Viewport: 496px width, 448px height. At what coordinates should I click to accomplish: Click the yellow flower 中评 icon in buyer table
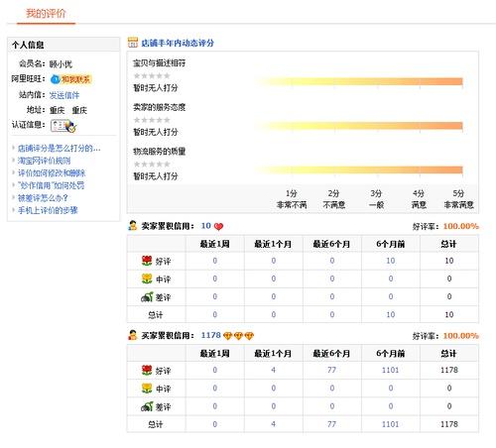[x=147, y=388]
